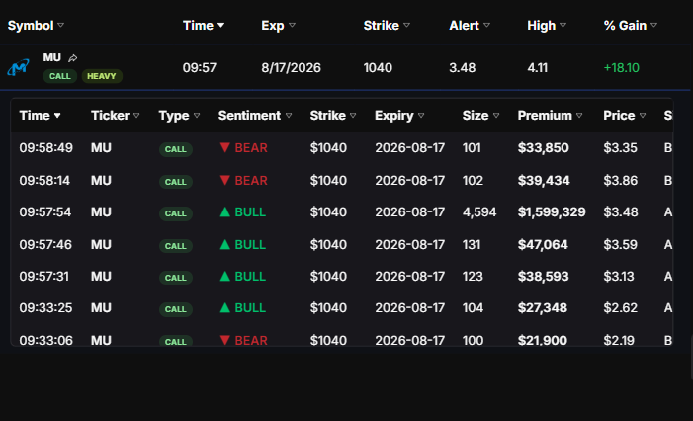This screenshot has height=421, width=693.
Task: Click the BULL up-triangle in 09:57:46 row
Action: point(225,244)
